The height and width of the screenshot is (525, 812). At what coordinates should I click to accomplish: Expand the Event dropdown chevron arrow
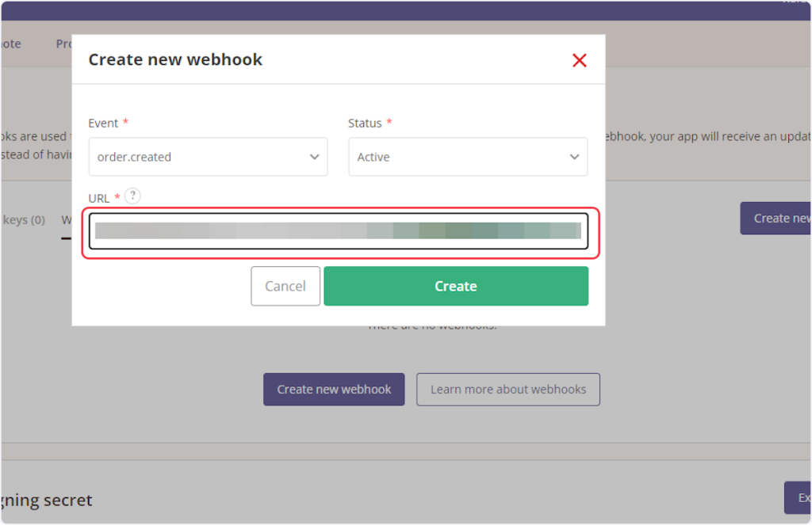(314, 157)
